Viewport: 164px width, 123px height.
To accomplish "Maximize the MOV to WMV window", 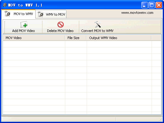I will (x=152, y=5).
